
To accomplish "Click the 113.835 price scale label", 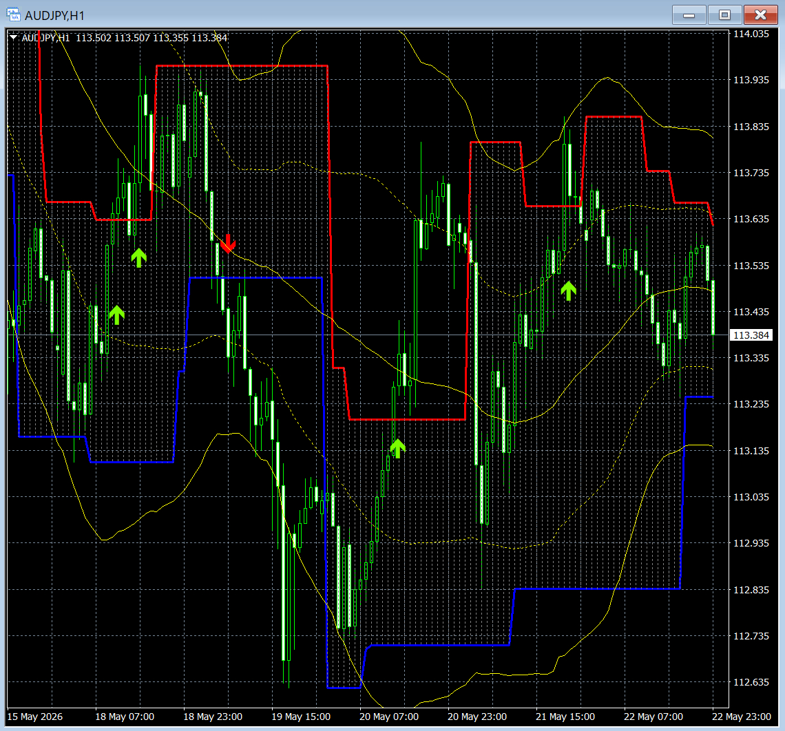I will point(751,127).
